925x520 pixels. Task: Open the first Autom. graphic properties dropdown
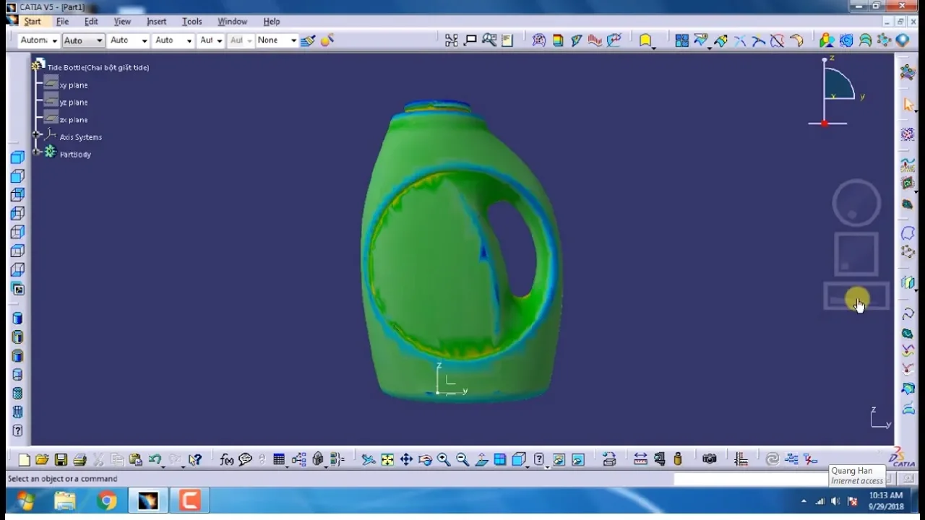pyautogui.click(x=38, y=40)
